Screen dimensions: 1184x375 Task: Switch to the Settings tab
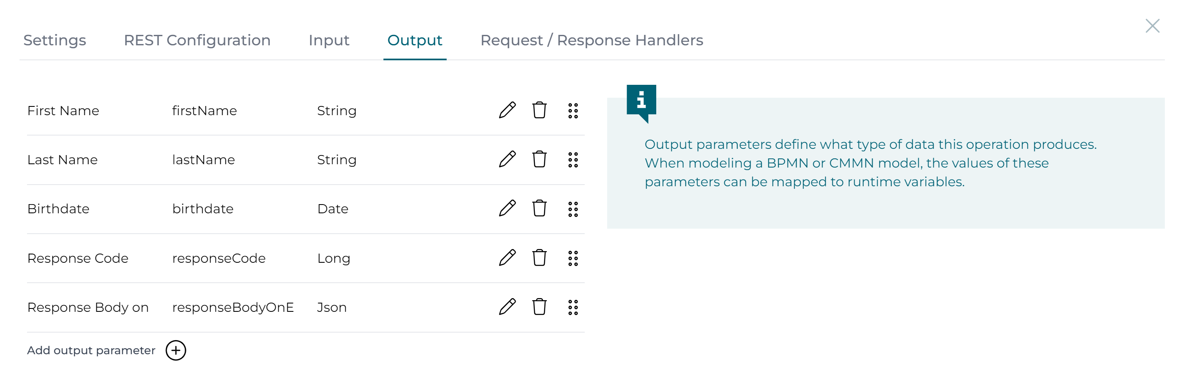pyautogui.click(x=55, y=40)
